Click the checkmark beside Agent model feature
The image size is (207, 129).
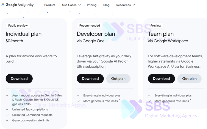(x=7, y=96)
